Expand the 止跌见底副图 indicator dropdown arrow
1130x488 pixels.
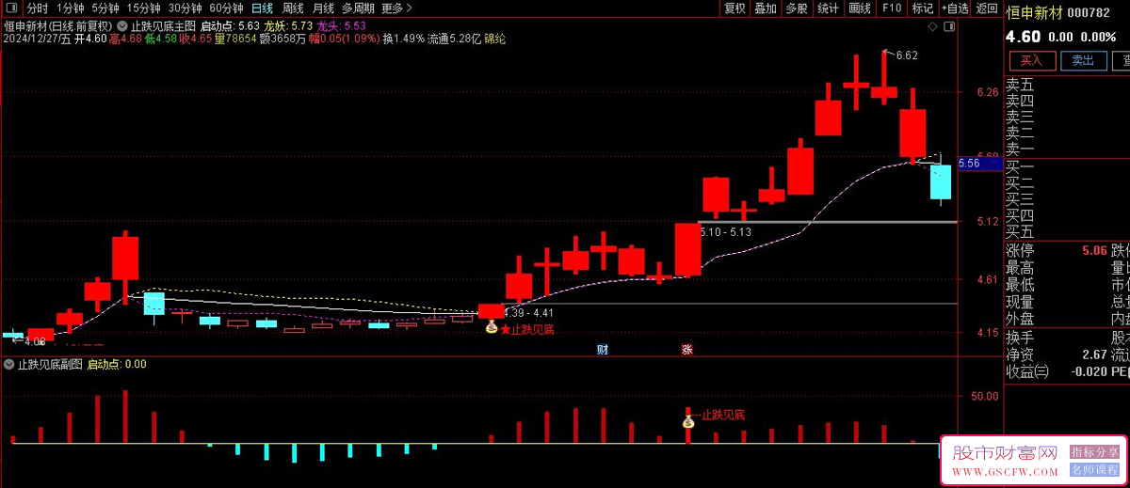point(9,364)
